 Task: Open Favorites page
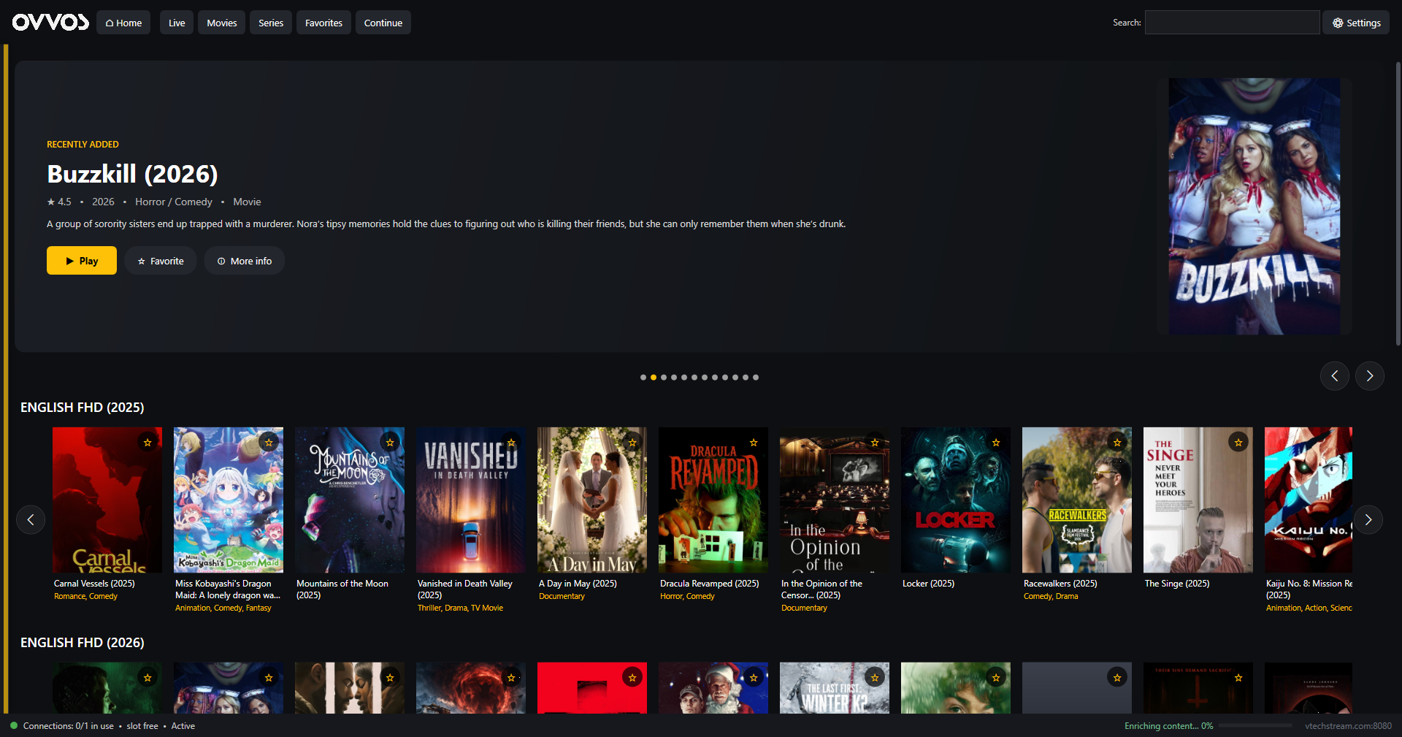pos(323,23)
